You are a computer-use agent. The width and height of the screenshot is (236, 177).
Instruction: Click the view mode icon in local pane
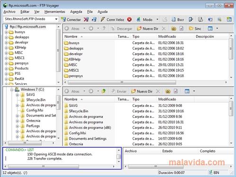coord(187,91)
